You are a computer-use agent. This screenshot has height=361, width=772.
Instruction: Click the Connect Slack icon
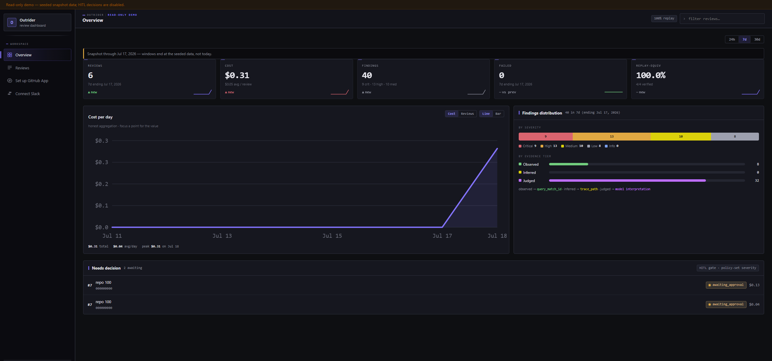[x=10, y=94]
